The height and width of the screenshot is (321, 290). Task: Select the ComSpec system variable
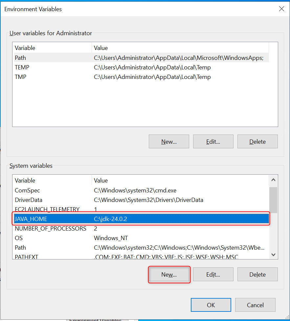click(x=142, y=190)
